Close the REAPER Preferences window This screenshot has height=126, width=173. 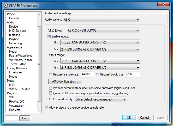[164, 4]
